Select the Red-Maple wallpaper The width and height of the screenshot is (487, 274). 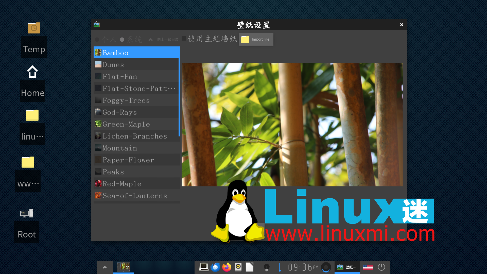coord(137,184)
